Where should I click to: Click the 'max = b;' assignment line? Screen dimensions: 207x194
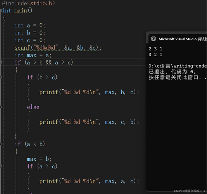39,159
